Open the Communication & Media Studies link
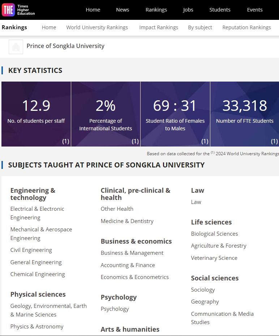 point(222,318)
